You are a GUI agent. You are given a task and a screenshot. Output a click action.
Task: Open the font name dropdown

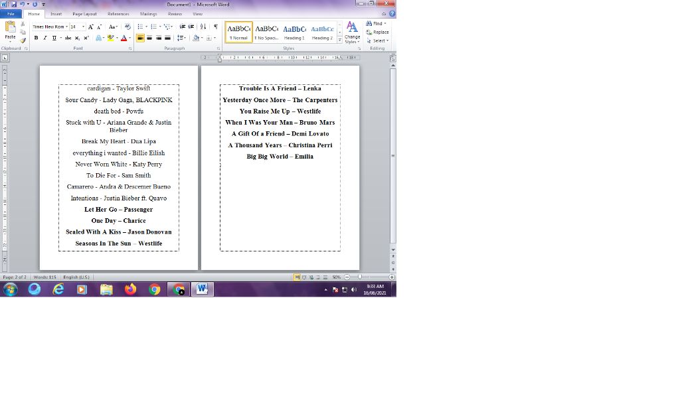click(x=67, y=27)
